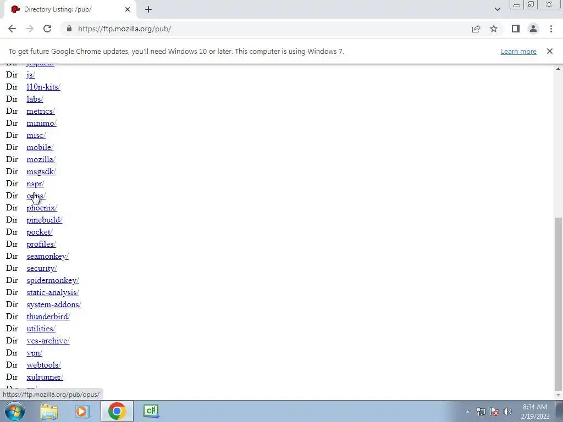
Task: Open the Action Center flag icon
Action: point(494,412)
